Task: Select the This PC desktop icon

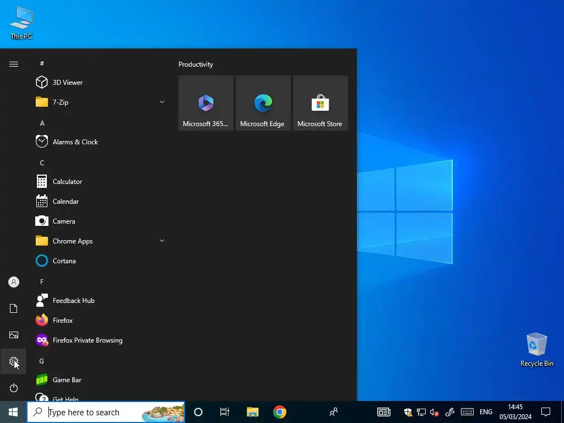Action: tap(21, 23)
